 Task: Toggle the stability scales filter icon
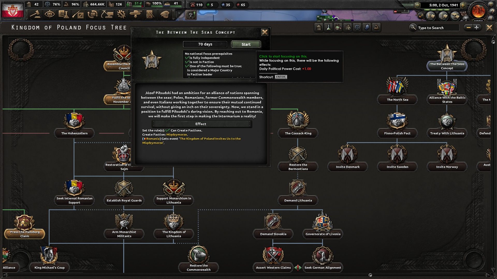point(357,27)
